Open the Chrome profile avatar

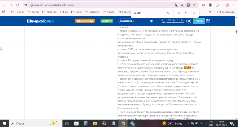(x=227, y=5)
